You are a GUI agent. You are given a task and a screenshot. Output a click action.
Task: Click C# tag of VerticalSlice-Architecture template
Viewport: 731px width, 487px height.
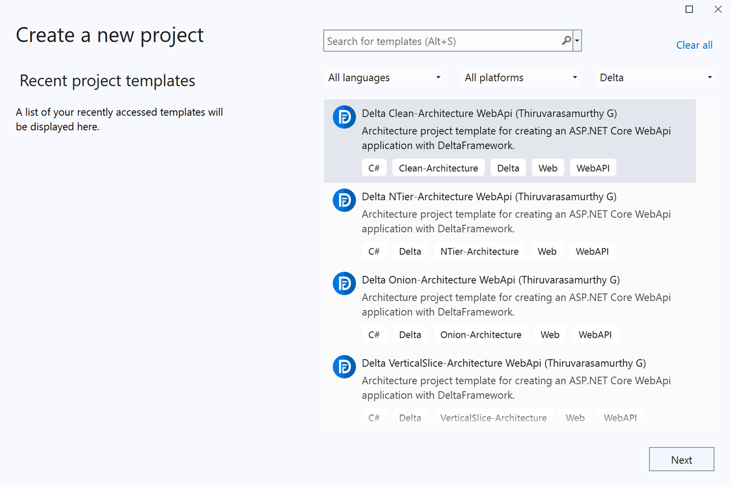pyautogui.click(x=374, y=418)
